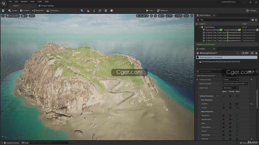Open World Outliner settings gear

point(256,20)
